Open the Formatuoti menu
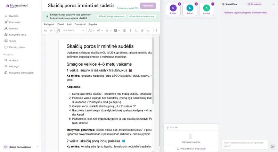This screenshot has width=278, height=152. tap(80, 24)
